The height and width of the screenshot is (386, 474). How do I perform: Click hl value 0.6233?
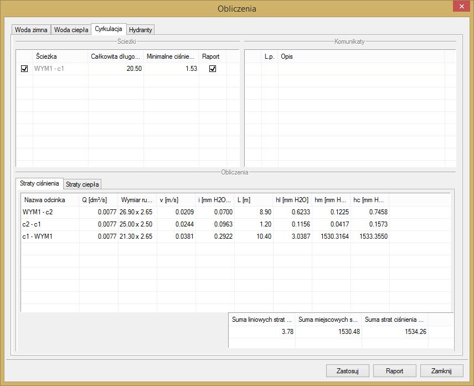coord(301,212)
